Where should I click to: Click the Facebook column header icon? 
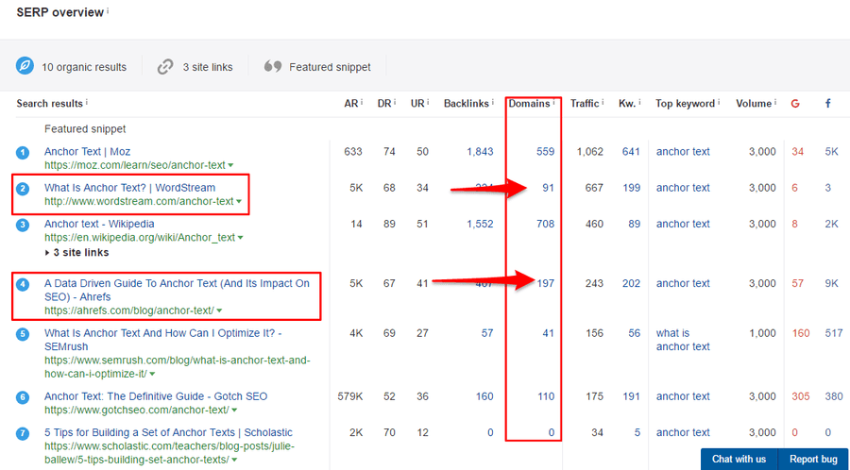point(828,104)
